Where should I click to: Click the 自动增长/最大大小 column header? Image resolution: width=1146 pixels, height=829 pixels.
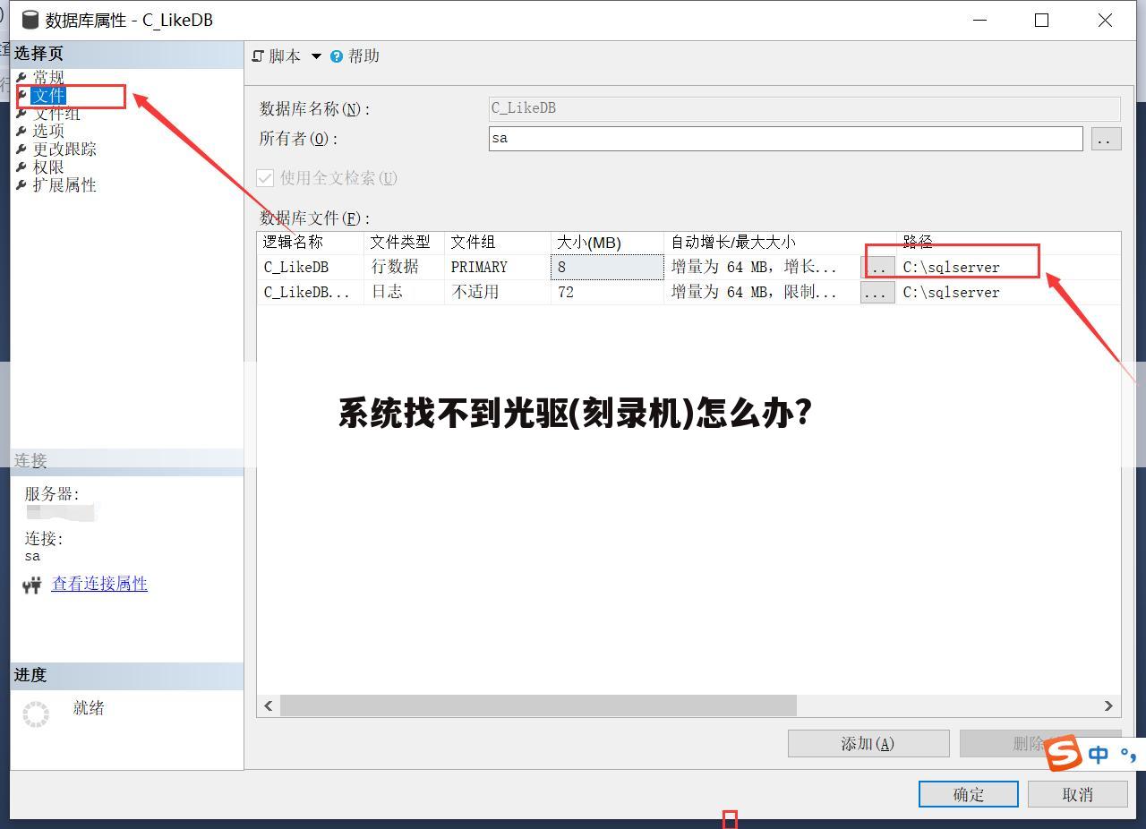click(780, 243)
